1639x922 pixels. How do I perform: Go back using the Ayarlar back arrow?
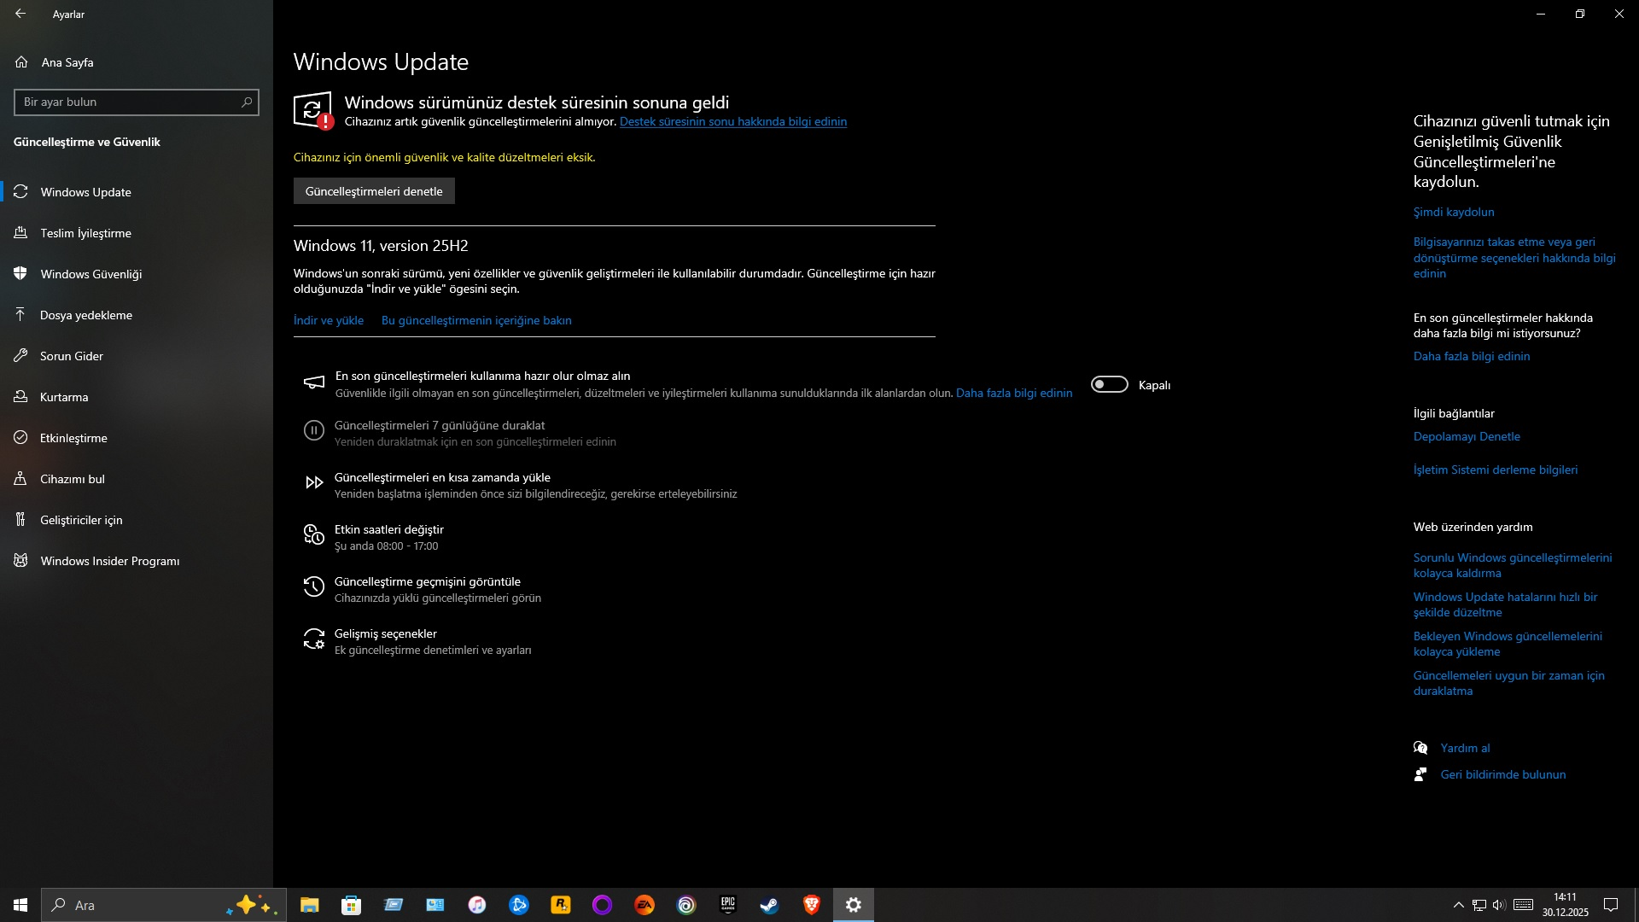pos(20,14)
